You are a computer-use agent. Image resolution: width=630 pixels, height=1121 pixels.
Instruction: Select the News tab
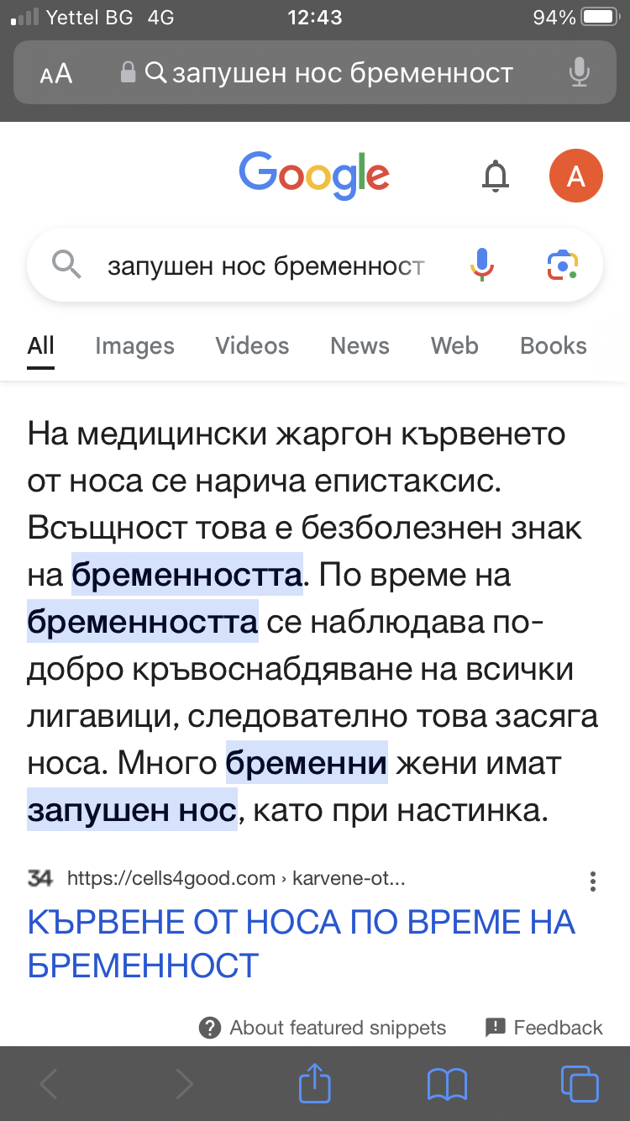click(x=360, y=346)
